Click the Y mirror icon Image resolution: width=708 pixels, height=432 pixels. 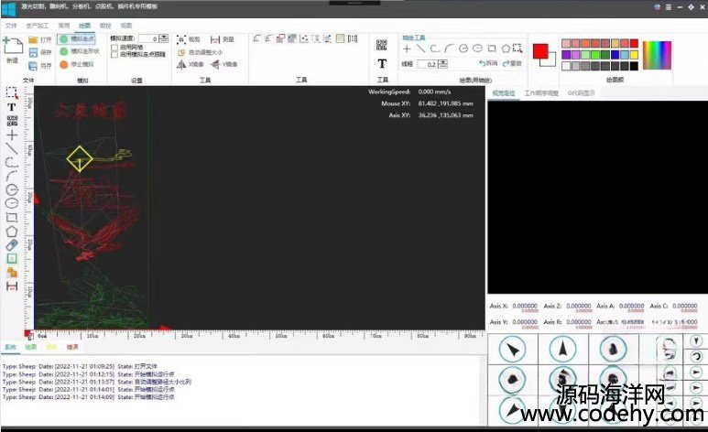[216, 64]
